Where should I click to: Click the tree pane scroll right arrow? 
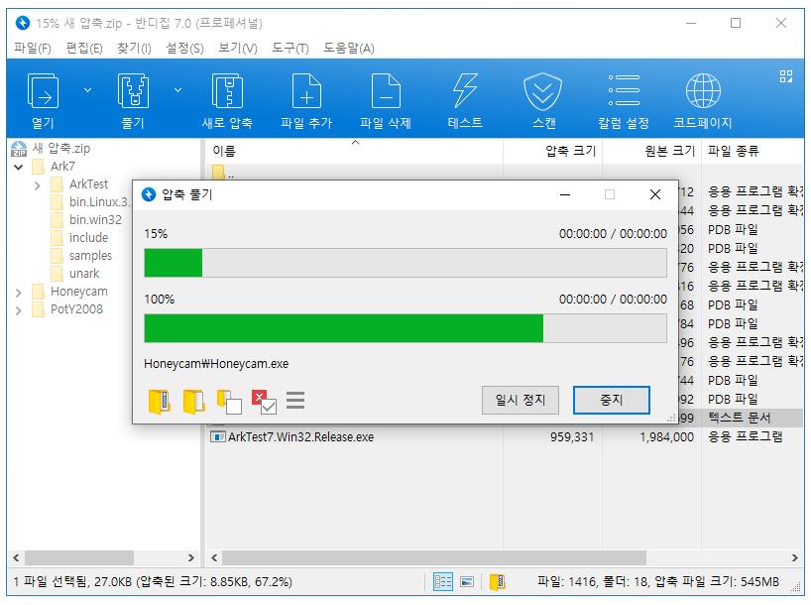pos(191,558)
